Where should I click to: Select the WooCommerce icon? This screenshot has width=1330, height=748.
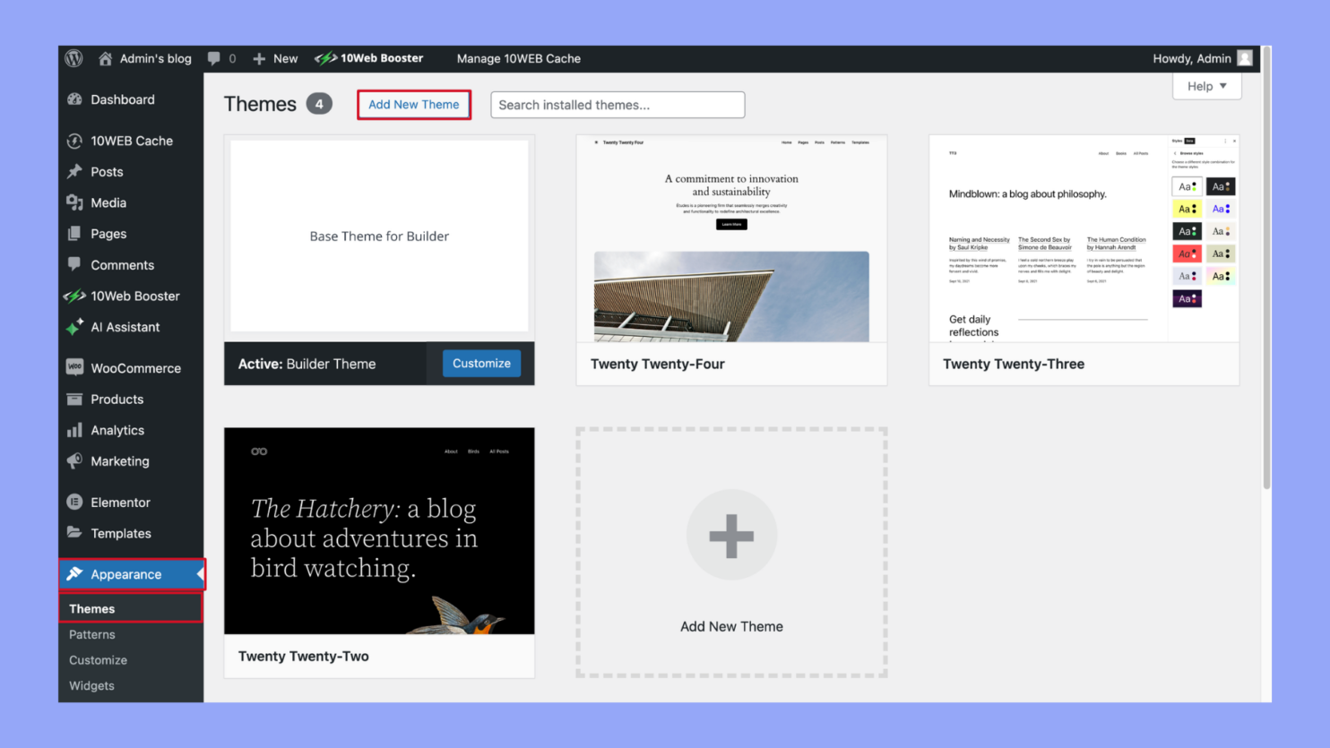tap(75, 367)
